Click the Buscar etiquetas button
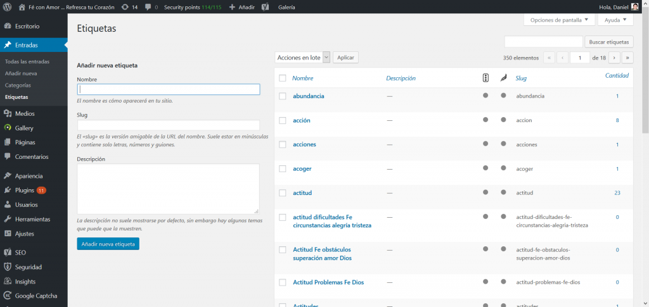Screen dimensions: 649x307 pyautogui.click(x=608, y=42)
